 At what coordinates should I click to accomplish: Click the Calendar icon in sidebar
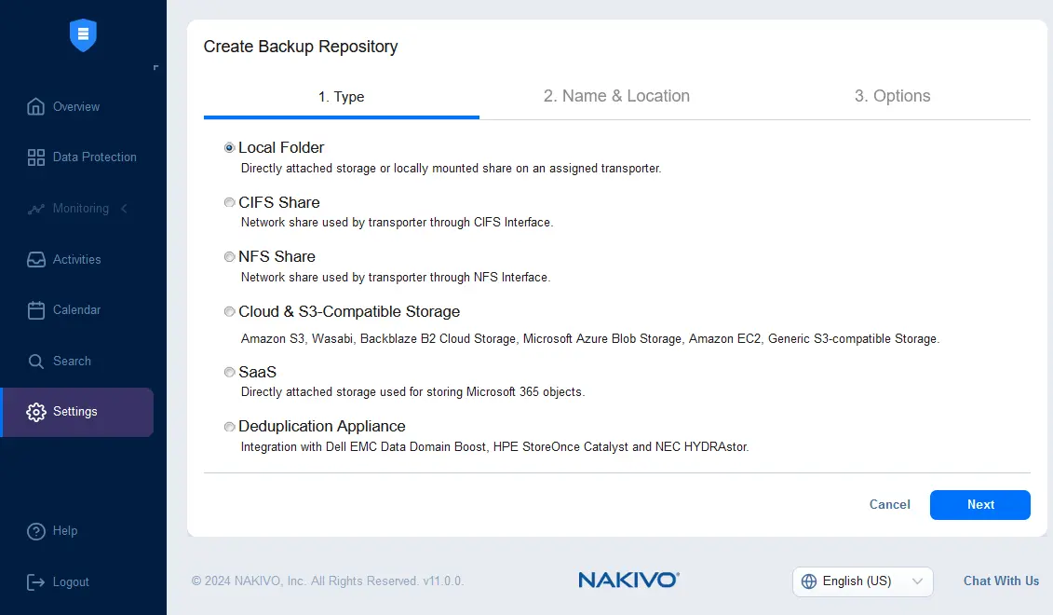(35, 310)
